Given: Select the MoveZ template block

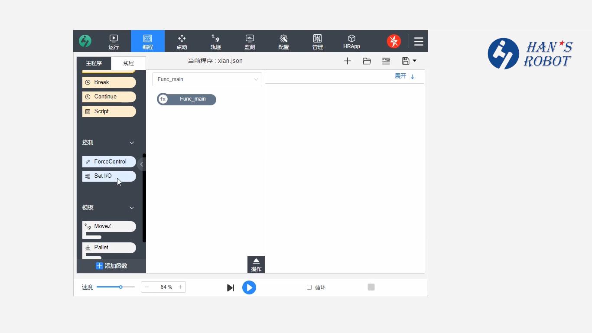Looking at the screenshot, I should click(x=109, y=226).
